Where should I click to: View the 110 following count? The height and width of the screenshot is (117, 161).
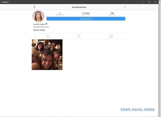click(112, 14)
